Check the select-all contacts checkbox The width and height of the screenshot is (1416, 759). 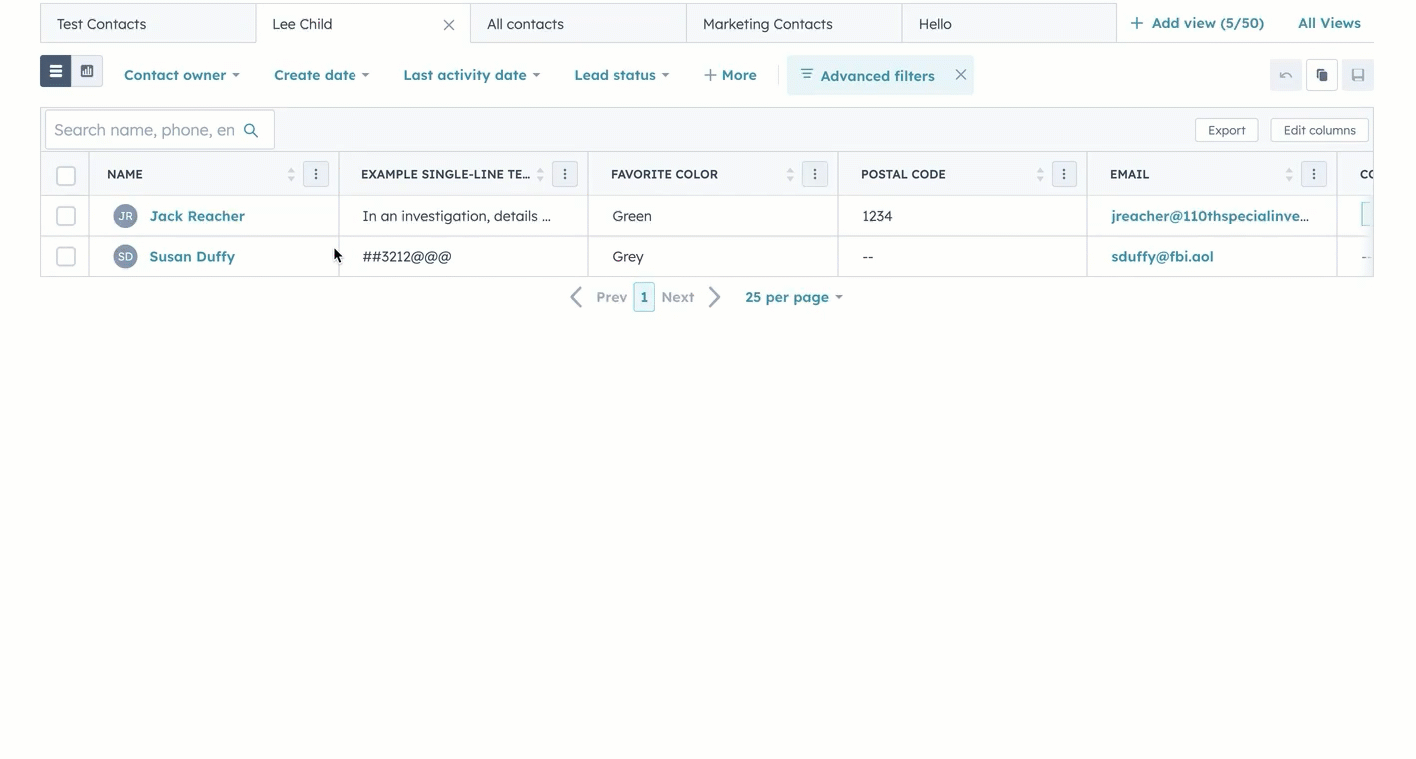tap(65, 174)
